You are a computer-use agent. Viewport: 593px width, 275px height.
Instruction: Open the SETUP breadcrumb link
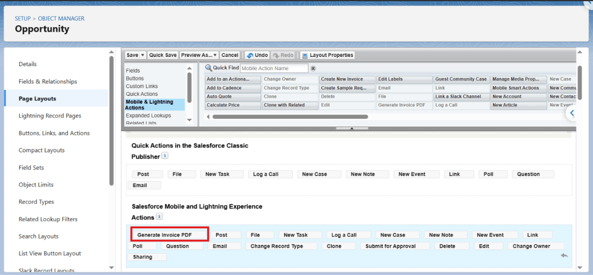pos(22,18)
